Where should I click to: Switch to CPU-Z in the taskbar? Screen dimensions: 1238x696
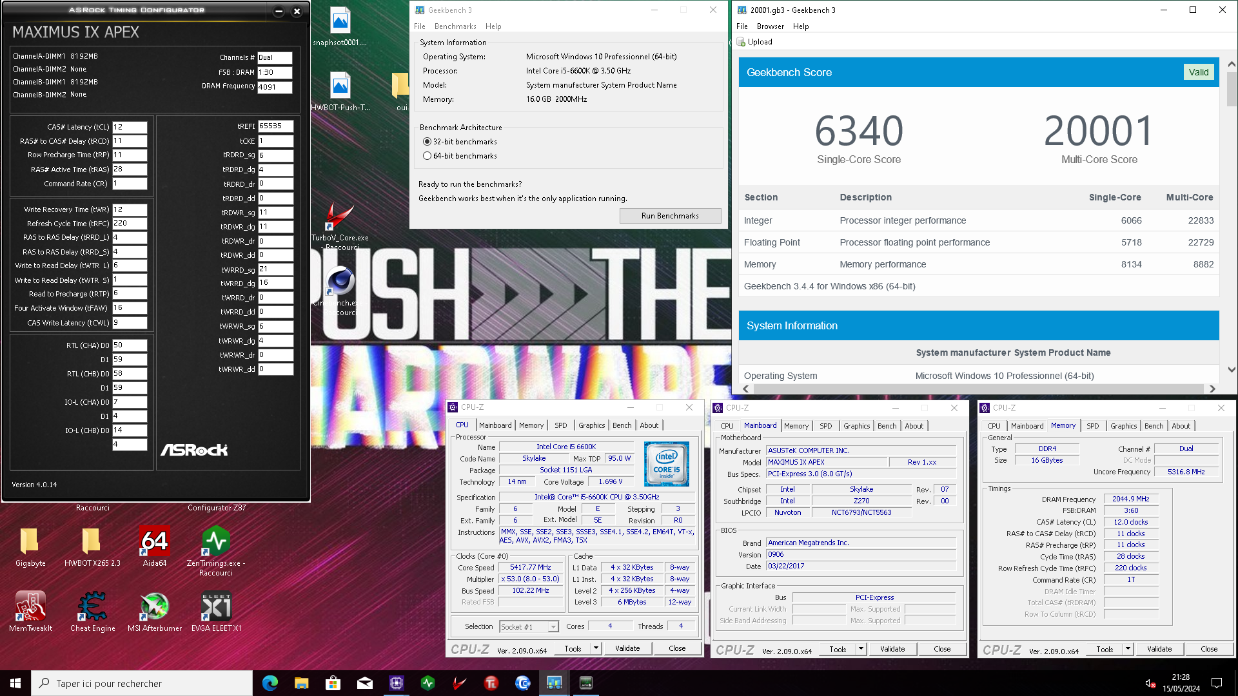pyautogui.click(x=396, y=683)
